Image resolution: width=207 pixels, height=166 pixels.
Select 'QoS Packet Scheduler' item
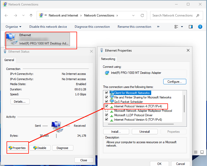(128, 102)
